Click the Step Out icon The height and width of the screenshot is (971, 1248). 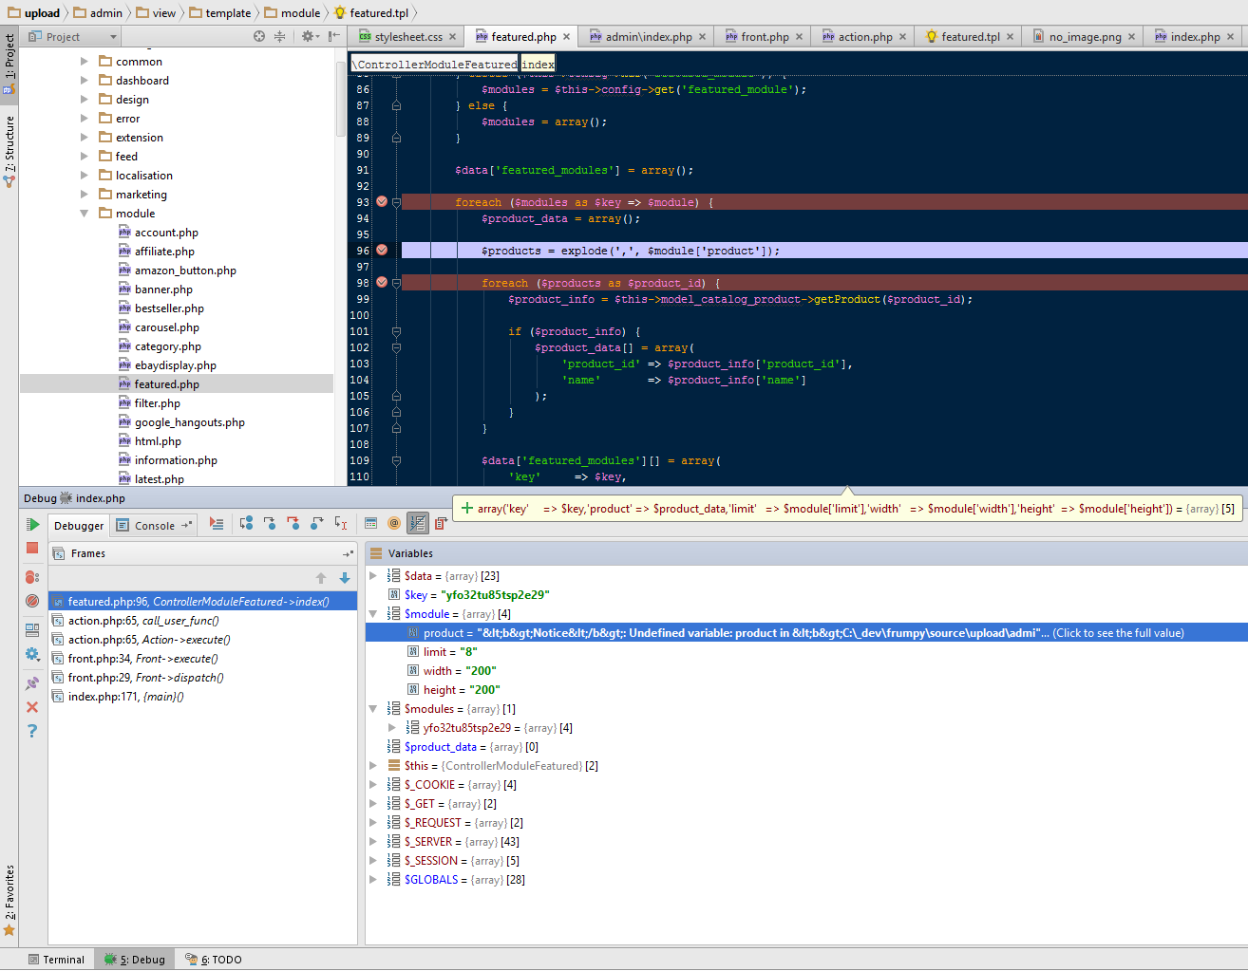click(317, 524)
